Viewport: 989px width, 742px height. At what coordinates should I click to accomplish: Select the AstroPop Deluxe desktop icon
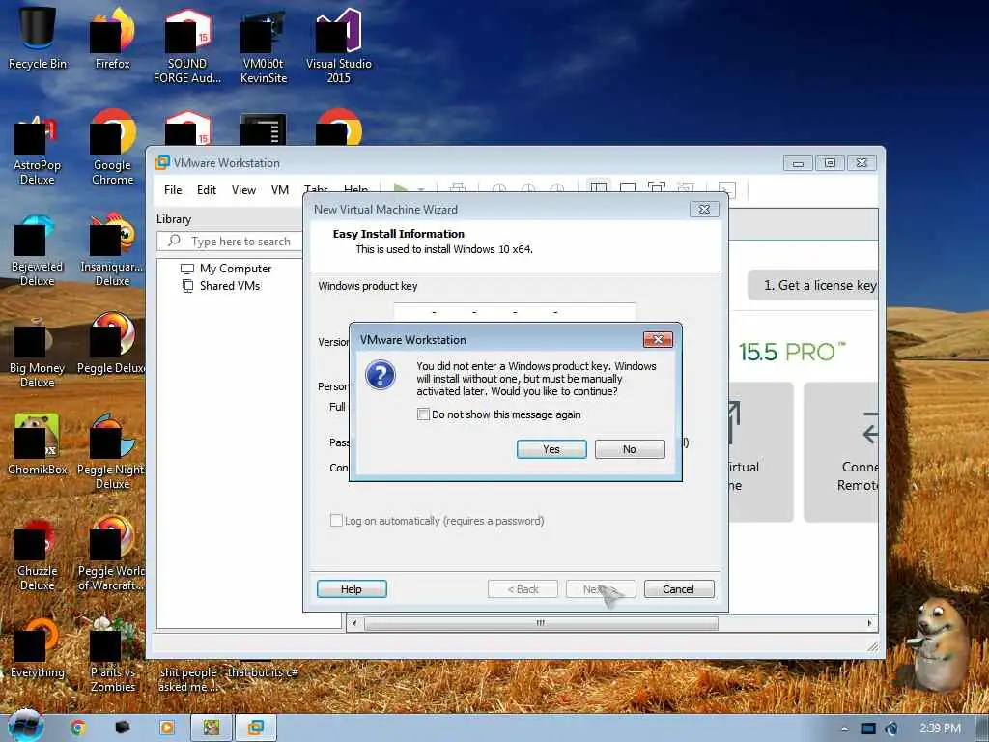(38, 148)
